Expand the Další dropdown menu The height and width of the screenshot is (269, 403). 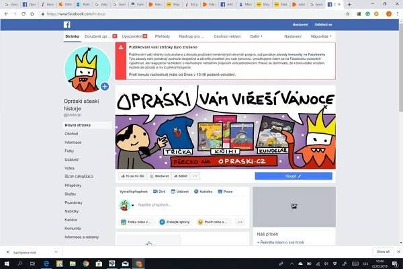coord(257,36)
